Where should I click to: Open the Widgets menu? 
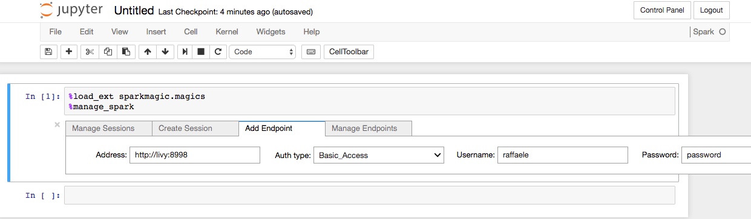[271, 31]
